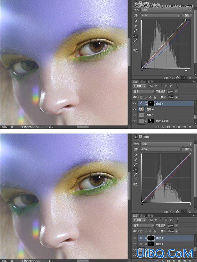
Task: Toggle adjustment visibility eye in top Curves panel
Action: [x=184, y=78]
